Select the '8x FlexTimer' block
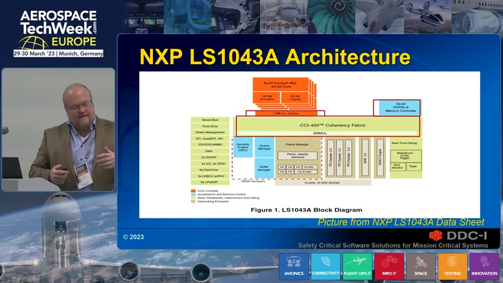The image size is (503, 283). pyautogui.click(x=210, y=170)
